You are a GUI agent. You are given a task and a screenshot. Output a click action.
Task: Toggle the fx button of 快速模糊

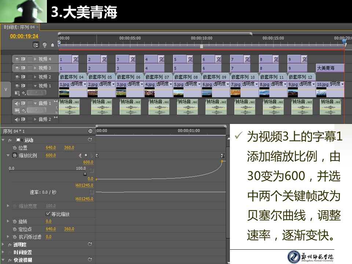(10, 260)
